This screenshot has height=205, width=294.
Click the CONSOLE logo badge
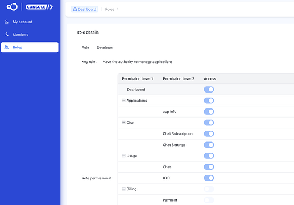39,7
